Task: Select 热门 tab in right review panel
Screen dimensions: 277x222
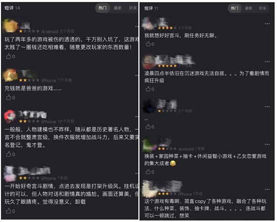Action: tap(235, 8)
